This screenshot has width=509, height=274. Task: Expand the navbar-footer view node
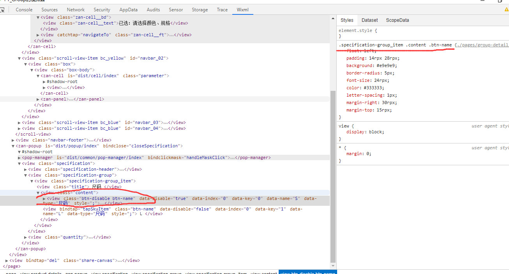coord(14,140)
